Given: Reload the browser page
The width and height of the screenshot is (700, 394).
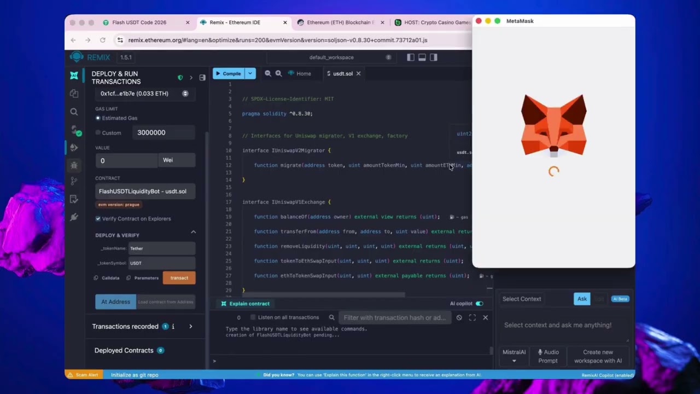Looking at the screenshot, I should (102, 40).
